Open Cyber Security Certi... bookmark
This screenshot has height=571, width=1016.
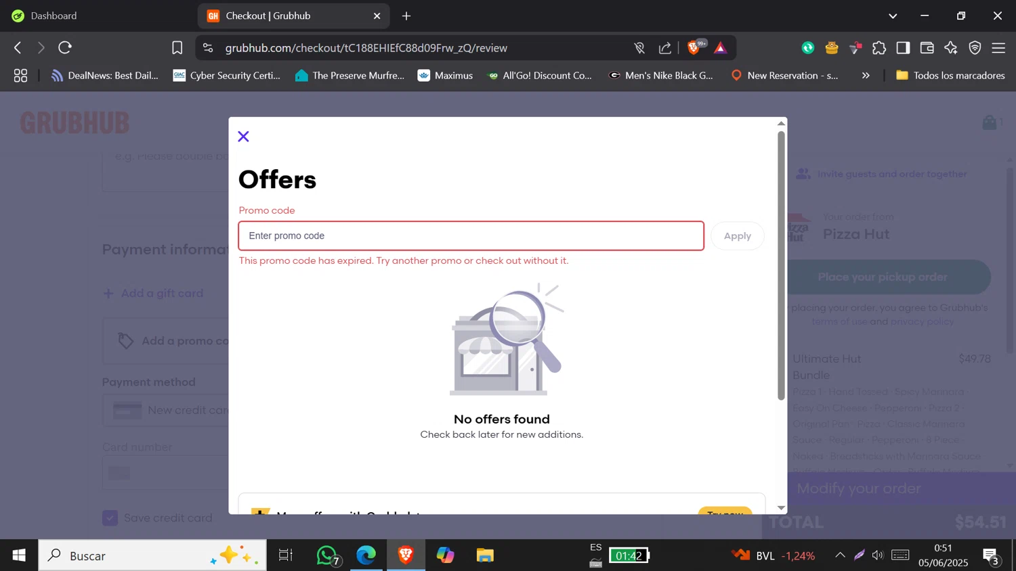click(x=226, y=76)
